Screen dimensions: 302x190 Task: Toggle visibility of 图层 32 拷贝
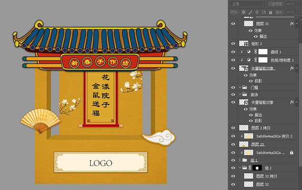tap(233, 176)
